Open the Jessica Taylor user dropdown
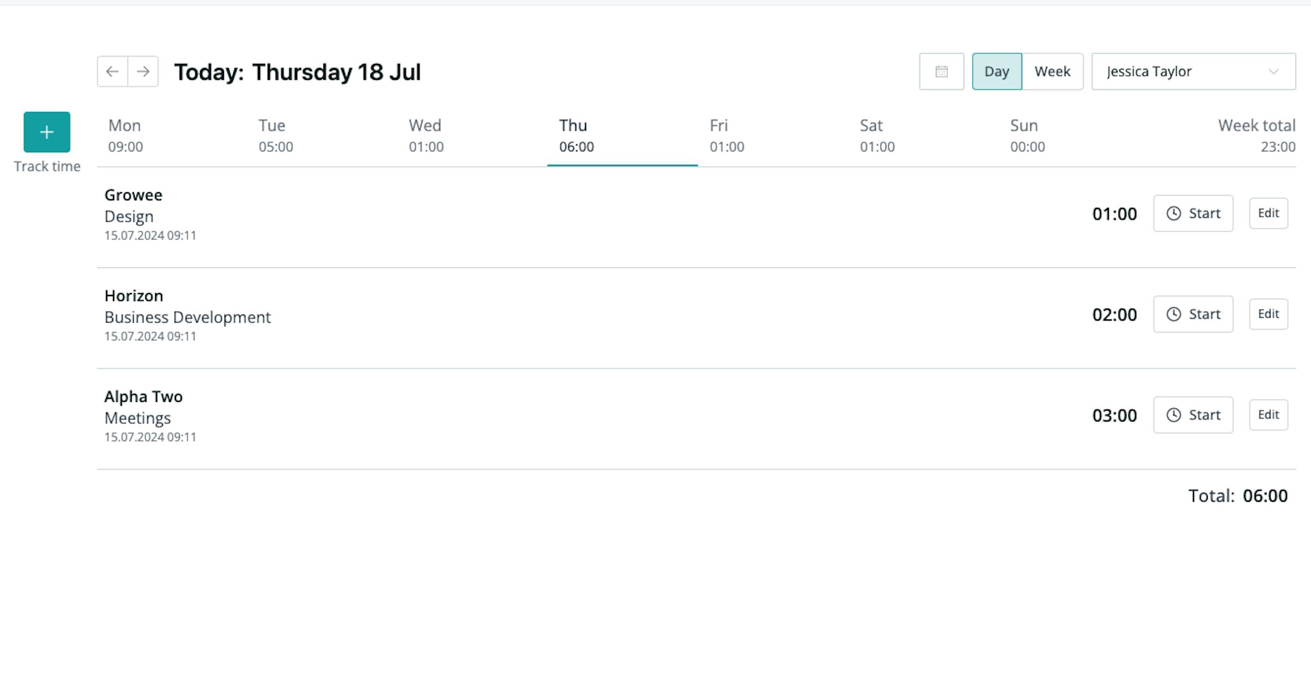Image resolution: width=1311 pixels, height=688 pixels. click(x=1194, y=72)
